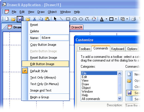
Task: Select View in Categories list
Action: coord(99,81)
